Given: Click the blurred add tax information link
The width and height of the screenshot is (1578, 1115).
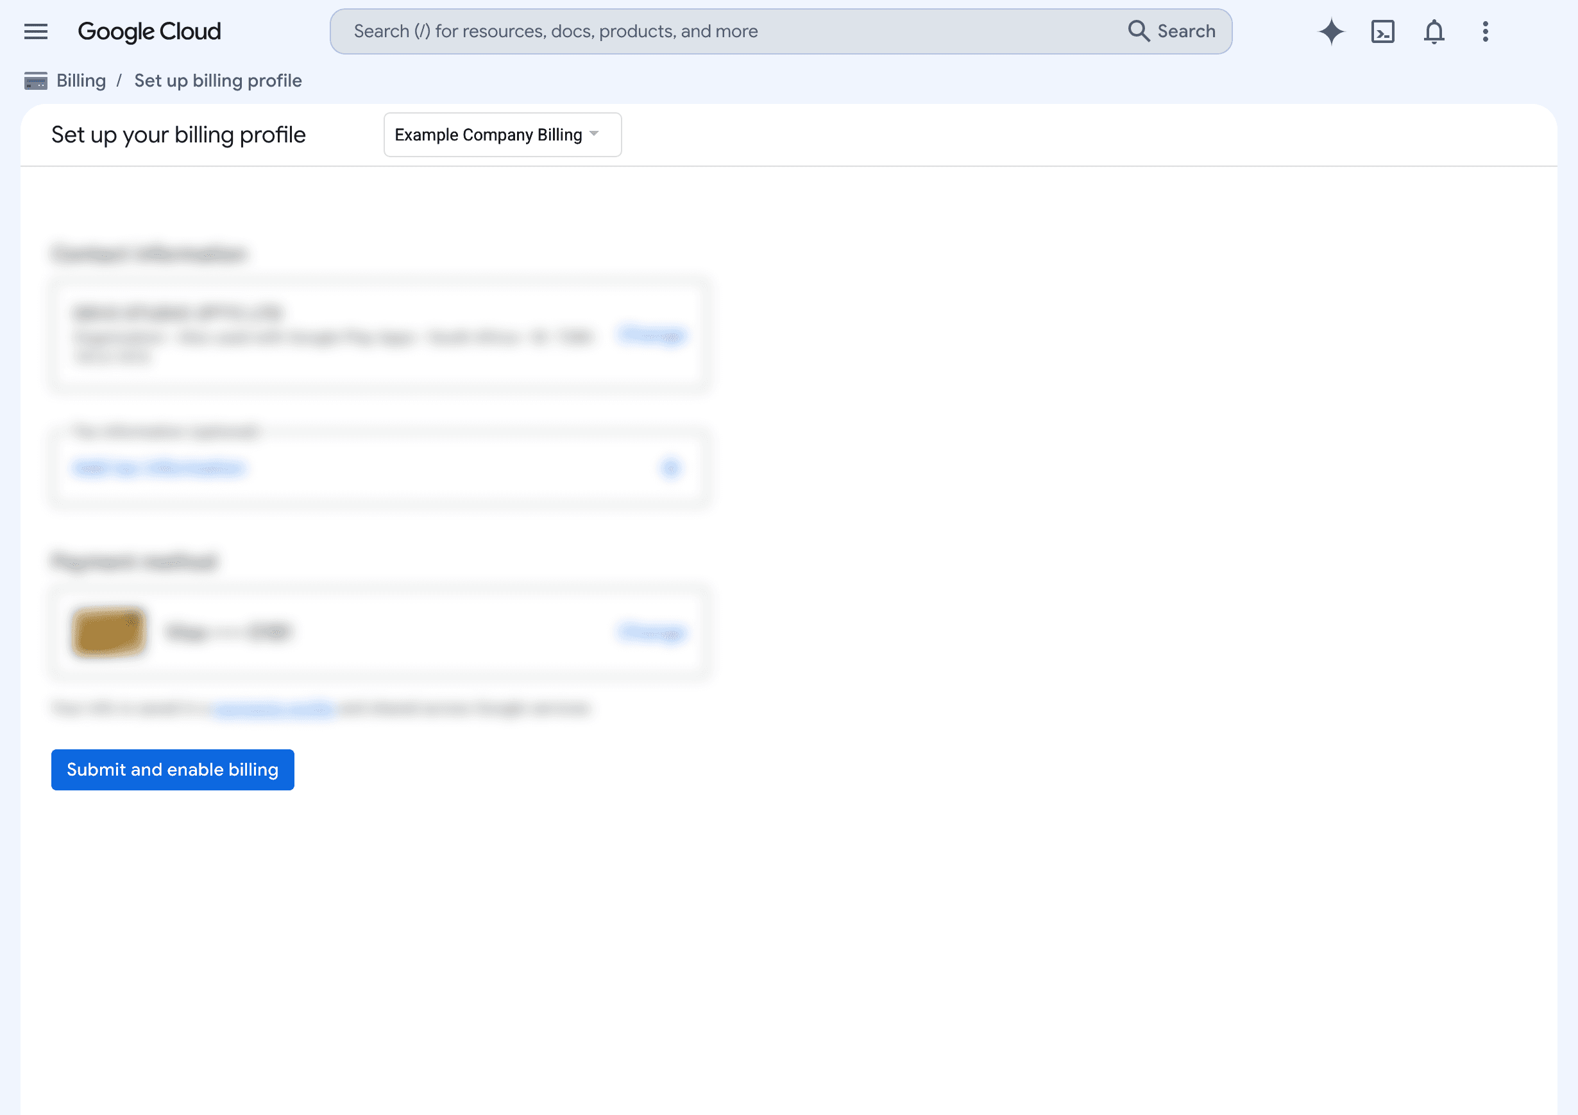Looking at the screenshot, I should (159, 469).
